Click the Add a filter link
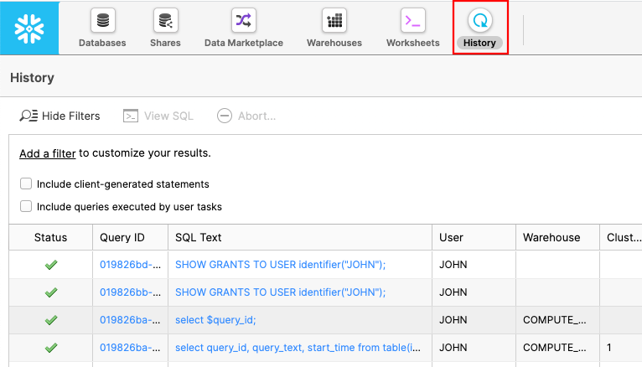 pyautogui.click(x=47, y=153)
